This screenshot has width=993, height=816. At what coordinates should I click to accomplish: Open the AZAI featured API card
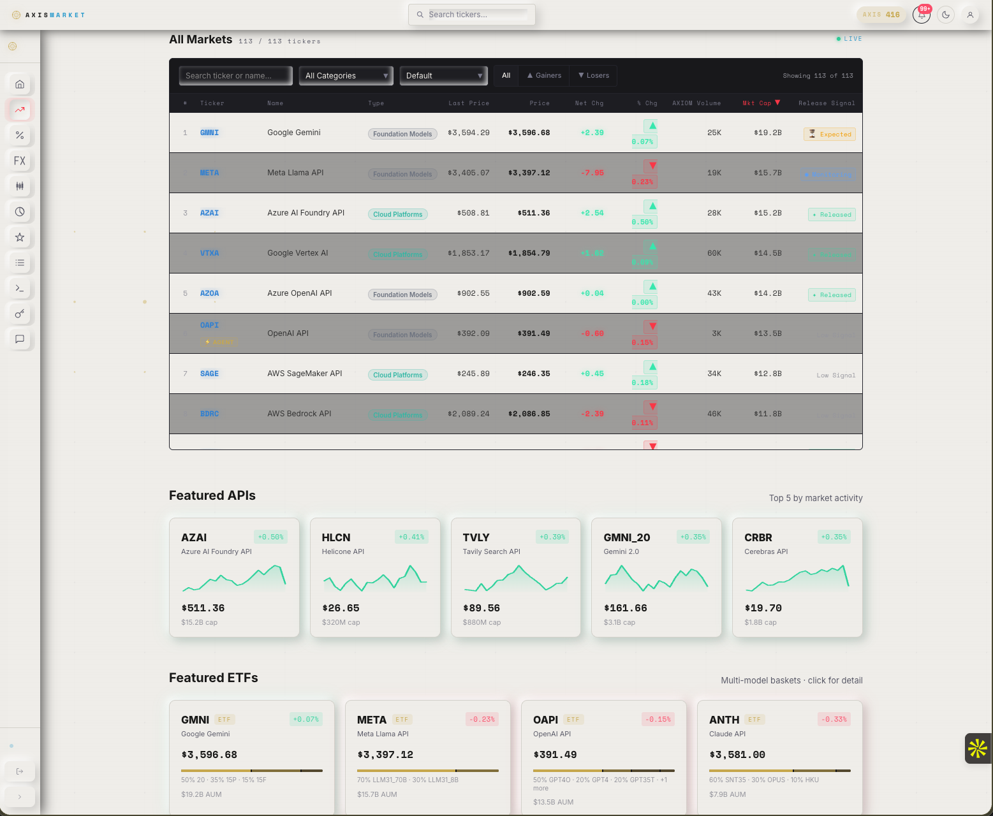click(234, 578)
